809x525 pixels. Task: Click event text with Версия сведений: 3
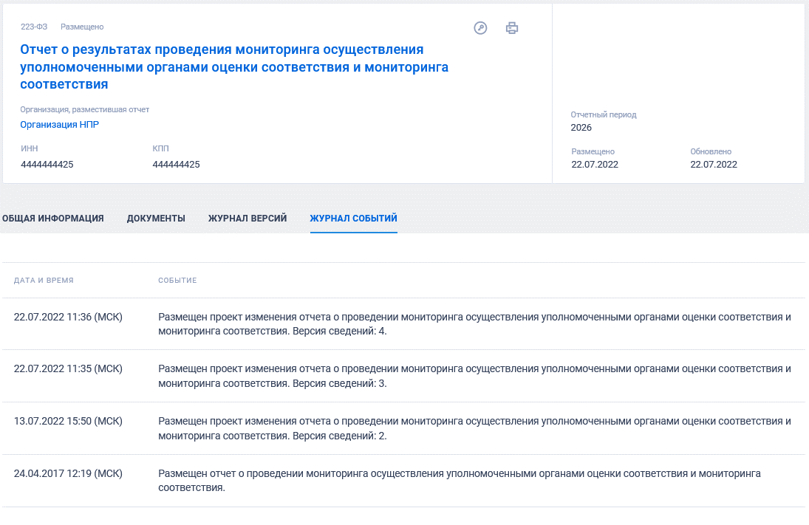[x=474, y=376]
